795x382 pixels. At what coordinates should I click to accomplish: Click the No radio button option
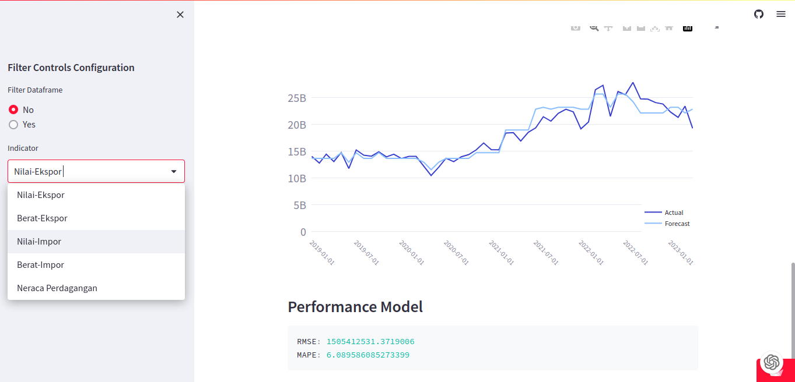click(13, 109)
